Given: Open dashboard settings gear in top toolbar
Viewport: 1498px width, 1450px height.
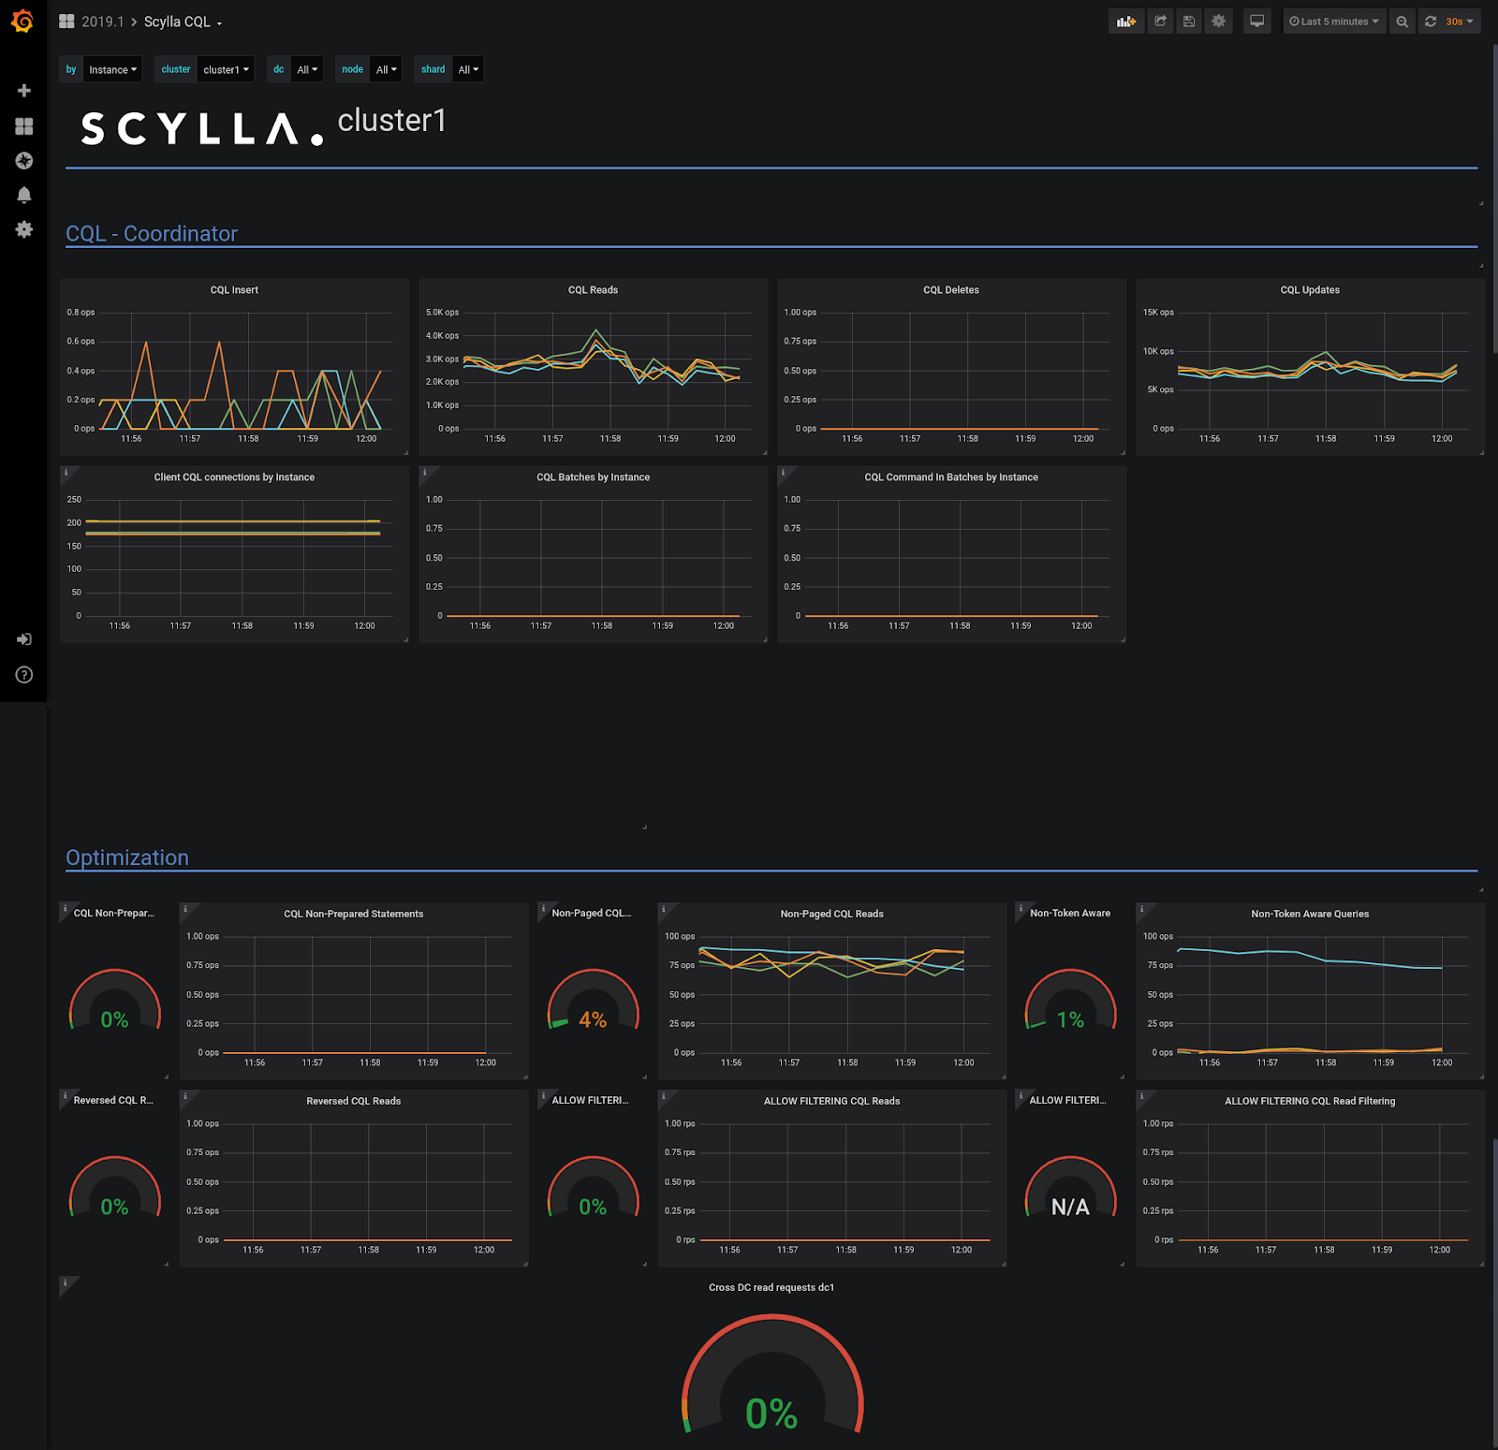Looking at the screenshot, I should click(1218, 22).
